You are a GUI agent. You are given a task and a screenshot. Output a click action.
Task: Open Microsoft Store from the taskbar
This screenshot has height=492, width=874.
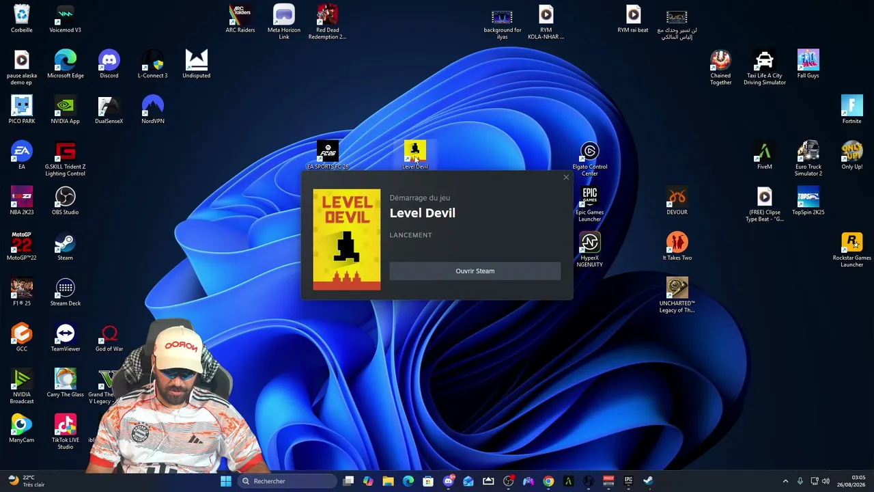[x=428, y=481]
